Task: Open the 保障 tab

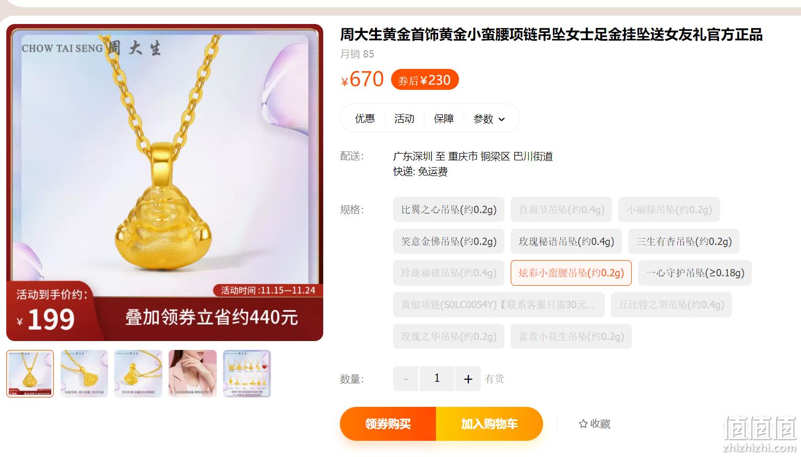Action: 444,119
